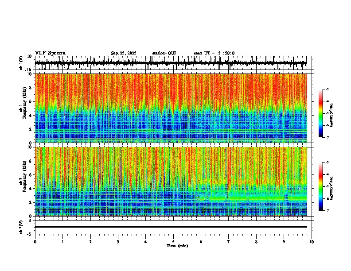Click the ch.1 spectrogram color scale bar
The width and height of the screenshot is (351, 271).
click(321, 113)
